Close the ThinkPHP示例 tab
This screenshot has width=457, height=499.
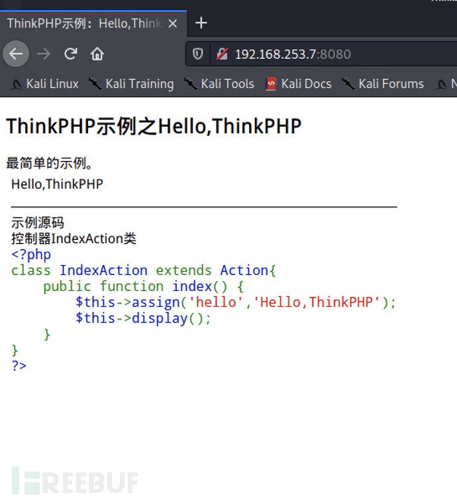(x=173, y=23)
